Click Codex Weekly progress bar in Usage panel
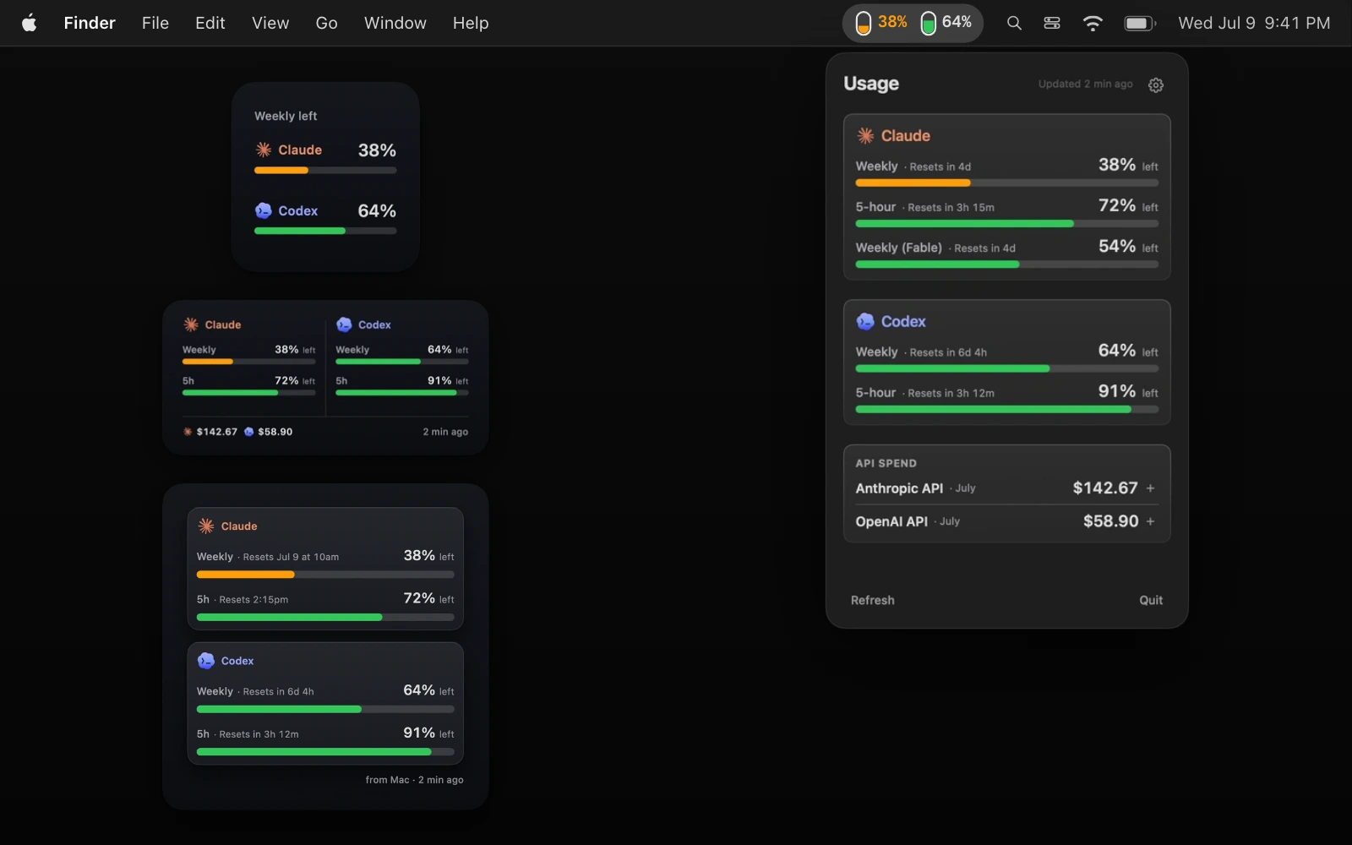1352x845 pixels. (1007, 368)
